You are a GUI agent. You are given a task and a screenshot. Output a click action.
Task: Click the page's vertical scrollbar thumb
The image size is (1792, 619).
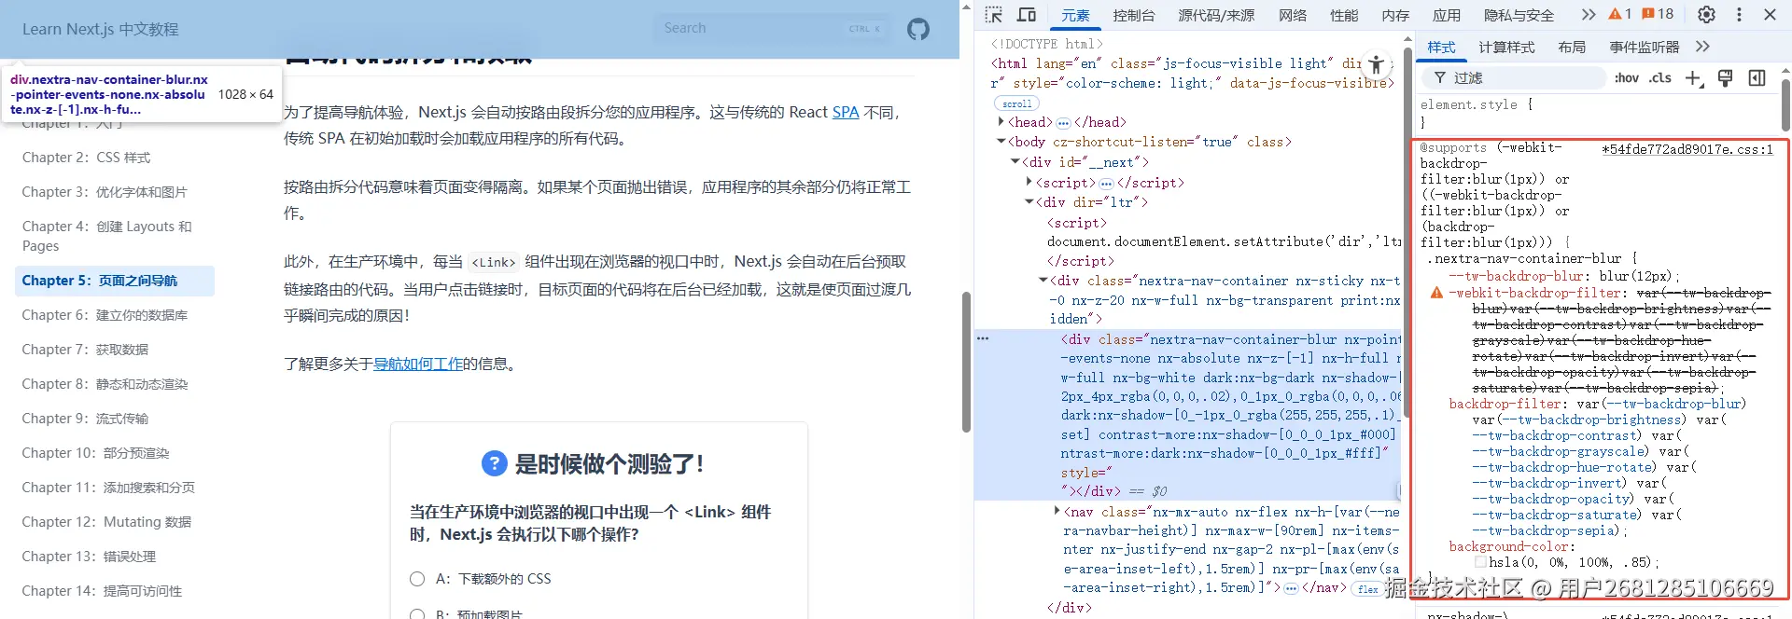click(966, 362)
